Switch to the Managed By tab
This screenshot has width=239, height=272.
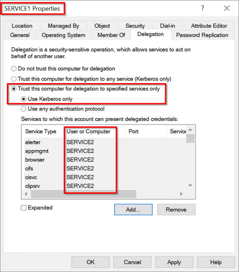tap(63, 26)
